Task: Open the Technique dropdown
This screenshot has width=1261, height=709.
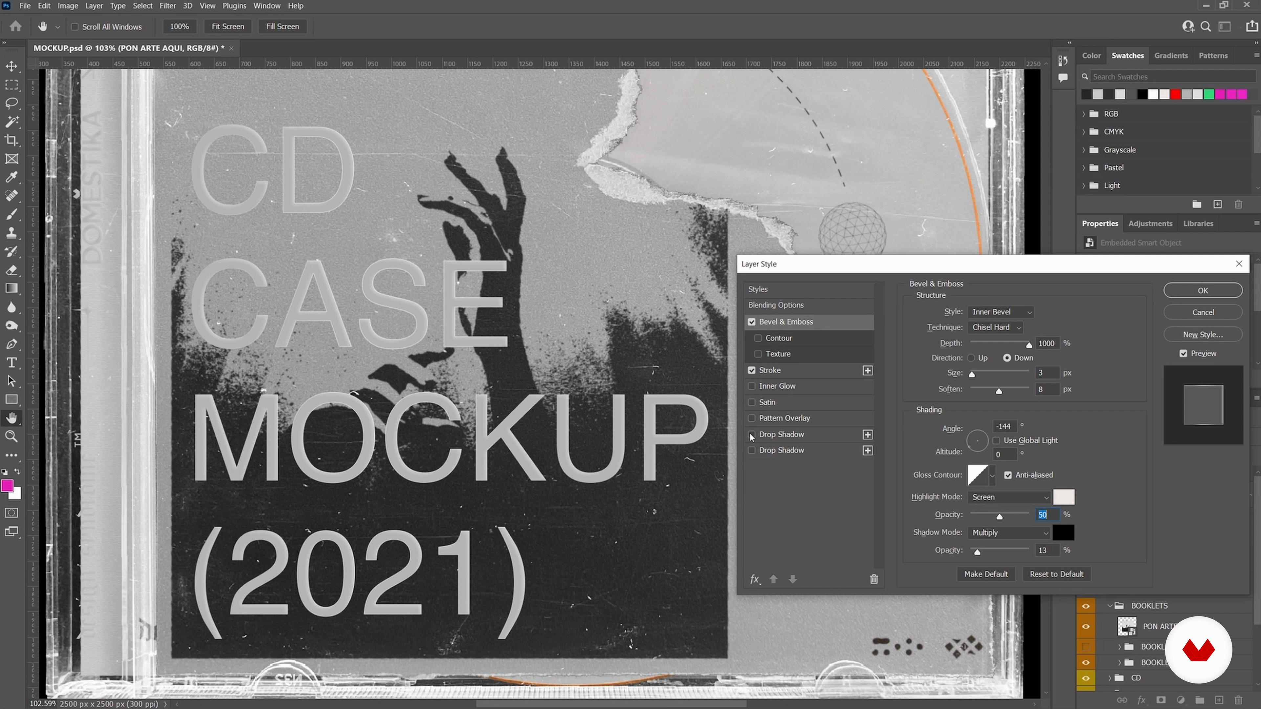Action: 996,327
